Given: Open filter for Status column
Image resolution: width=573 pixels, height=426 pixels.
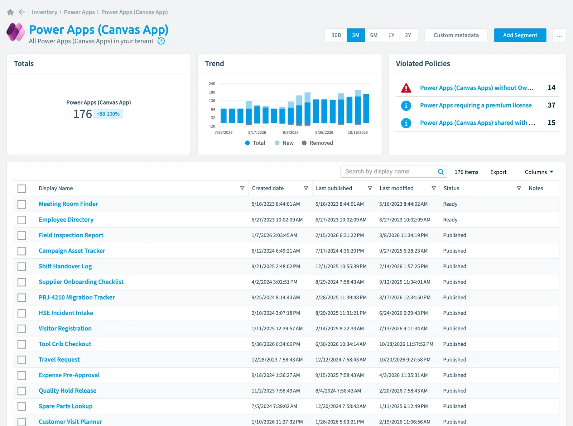Looking at the screenshot, I should click(x=519, y=188).
